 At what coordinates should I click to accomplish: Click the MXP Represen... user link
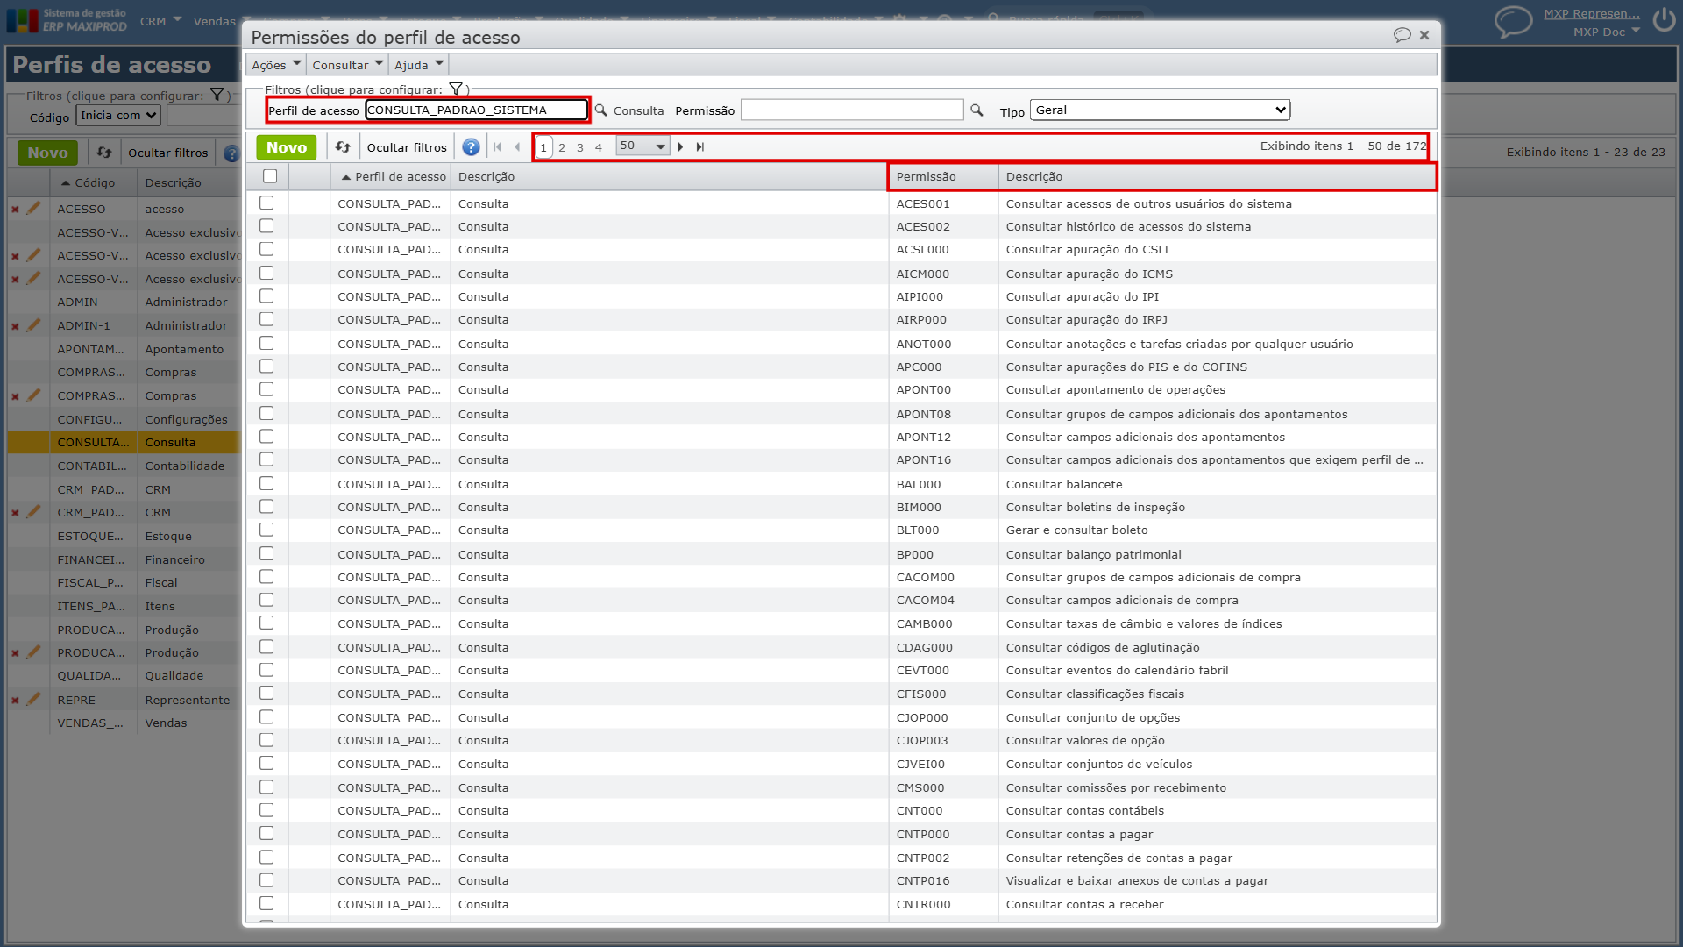[x=1592, y=13]
